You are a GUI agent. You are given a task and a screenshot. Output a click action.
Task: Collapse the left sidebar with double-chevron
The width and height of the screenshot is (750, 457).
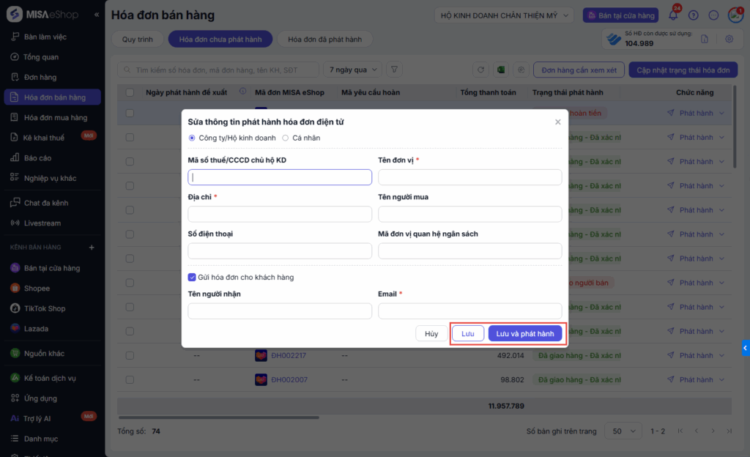[x=97, y=15]
